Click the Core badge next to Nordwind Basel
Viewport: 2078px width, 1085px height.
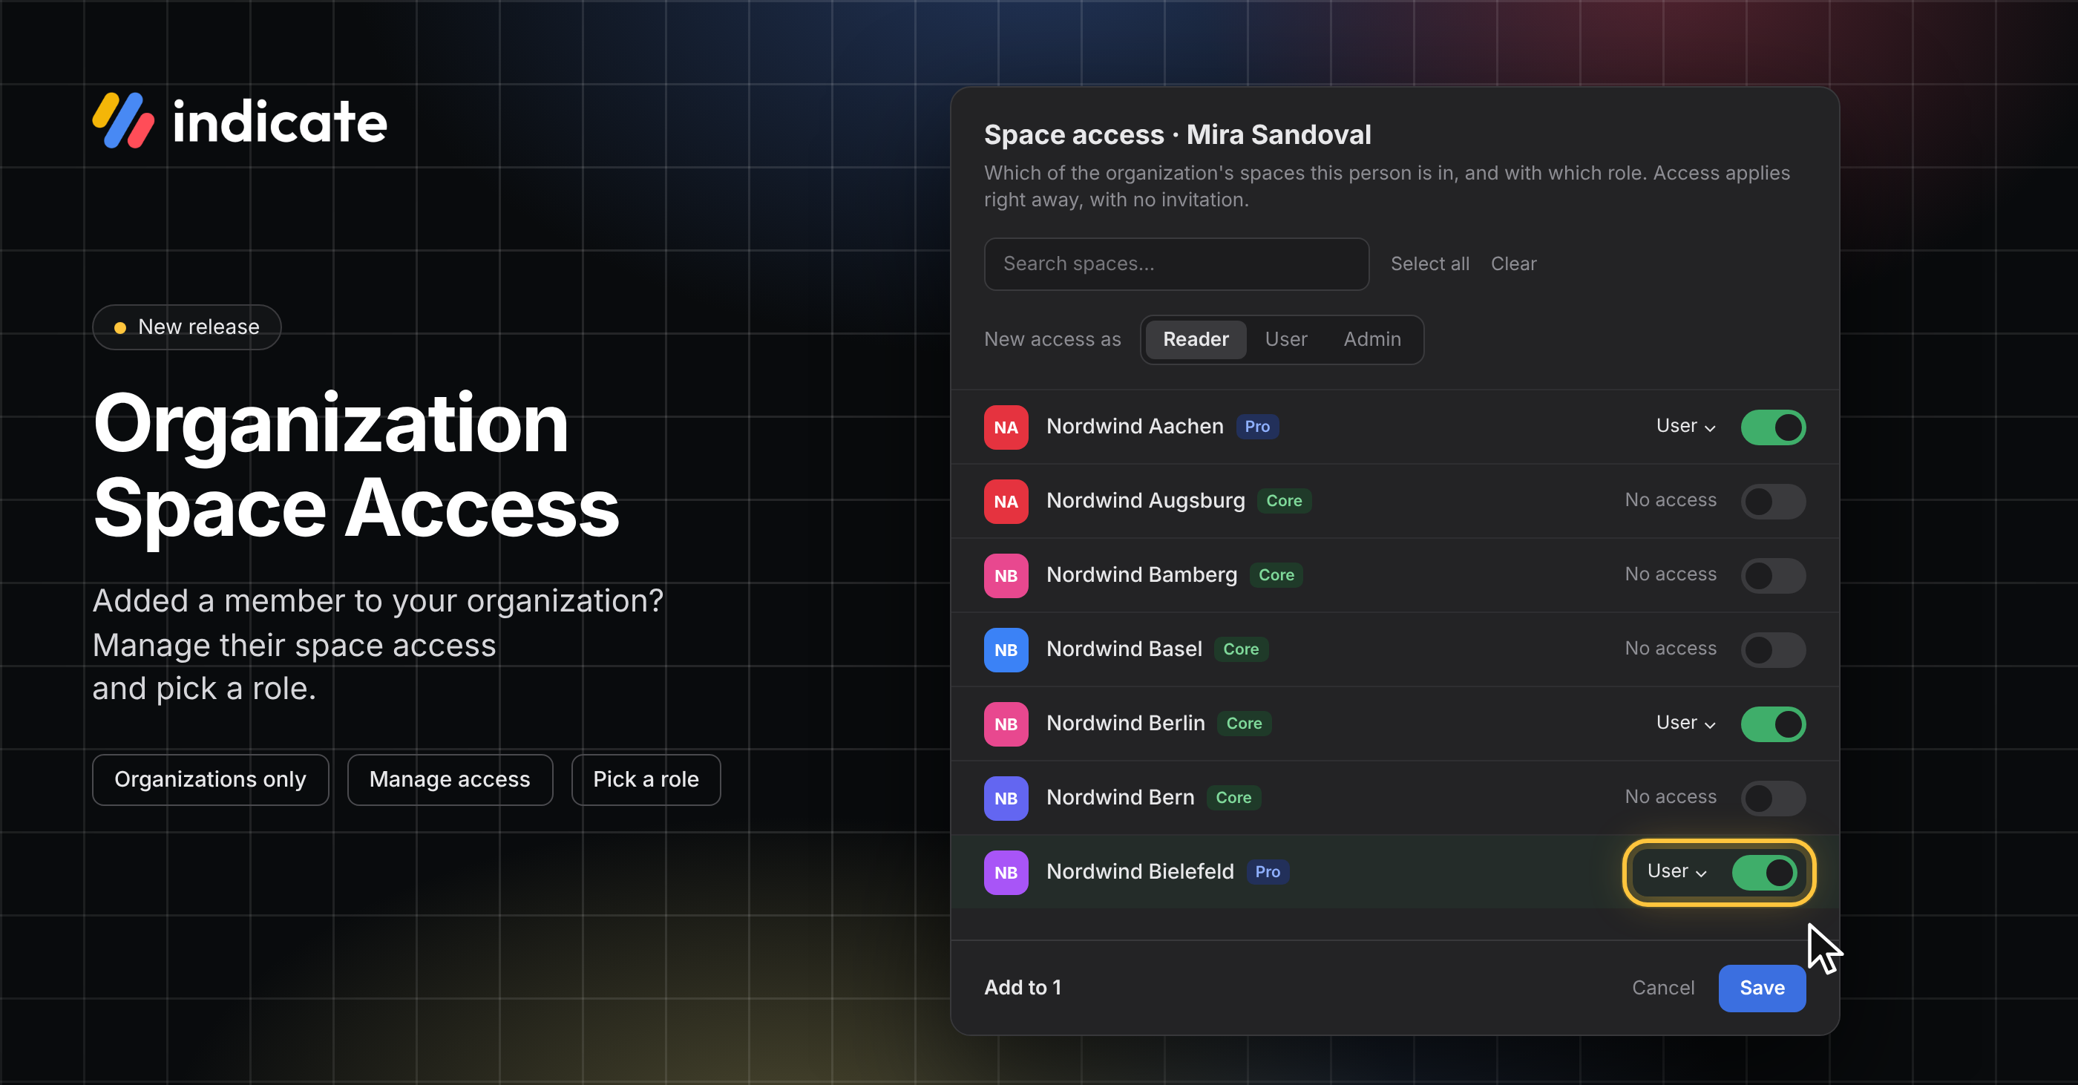click(1241, 649)
